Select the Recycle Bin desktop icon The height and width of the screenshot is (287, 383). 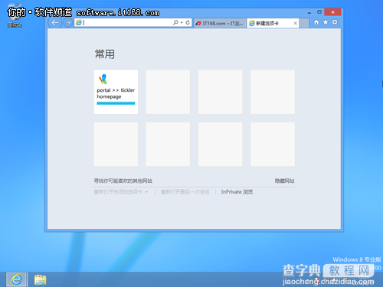(15, 15)
